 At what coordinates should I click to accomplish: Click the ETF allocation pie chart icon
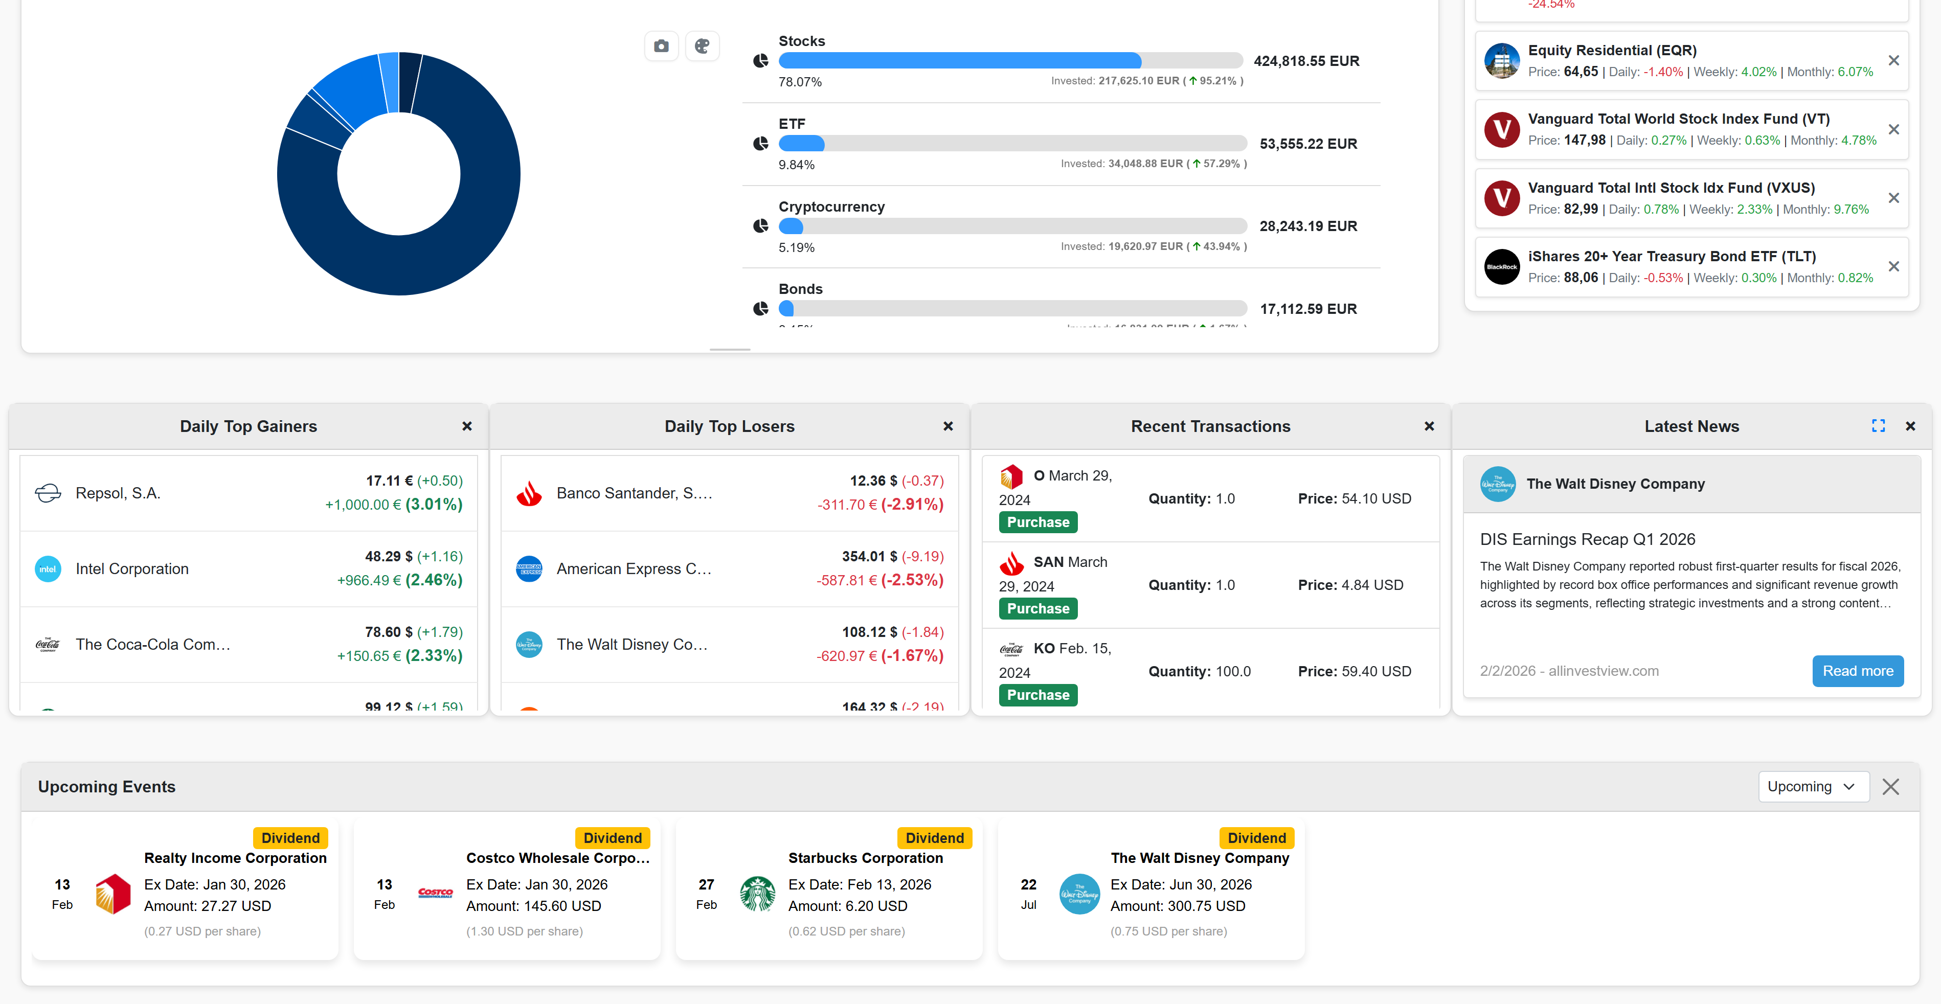tap(760, 144)
